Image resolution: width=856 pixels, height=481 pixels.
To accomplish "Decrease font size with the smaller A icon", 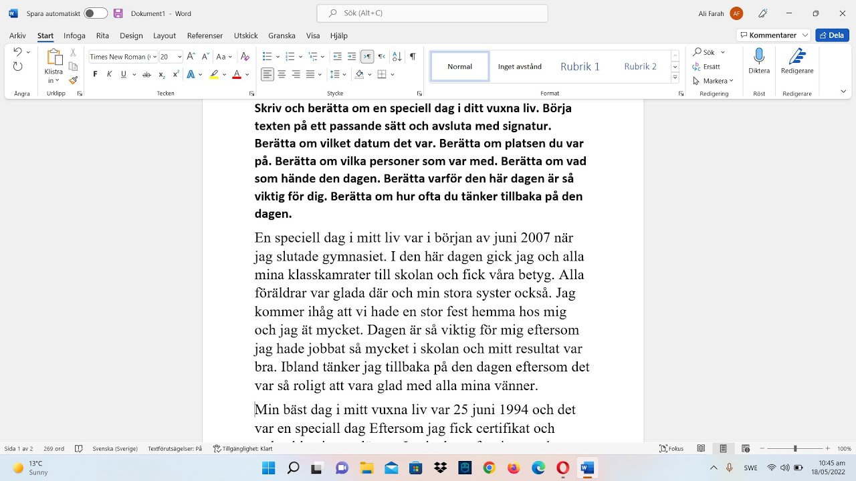I will (x=204, y=57).
